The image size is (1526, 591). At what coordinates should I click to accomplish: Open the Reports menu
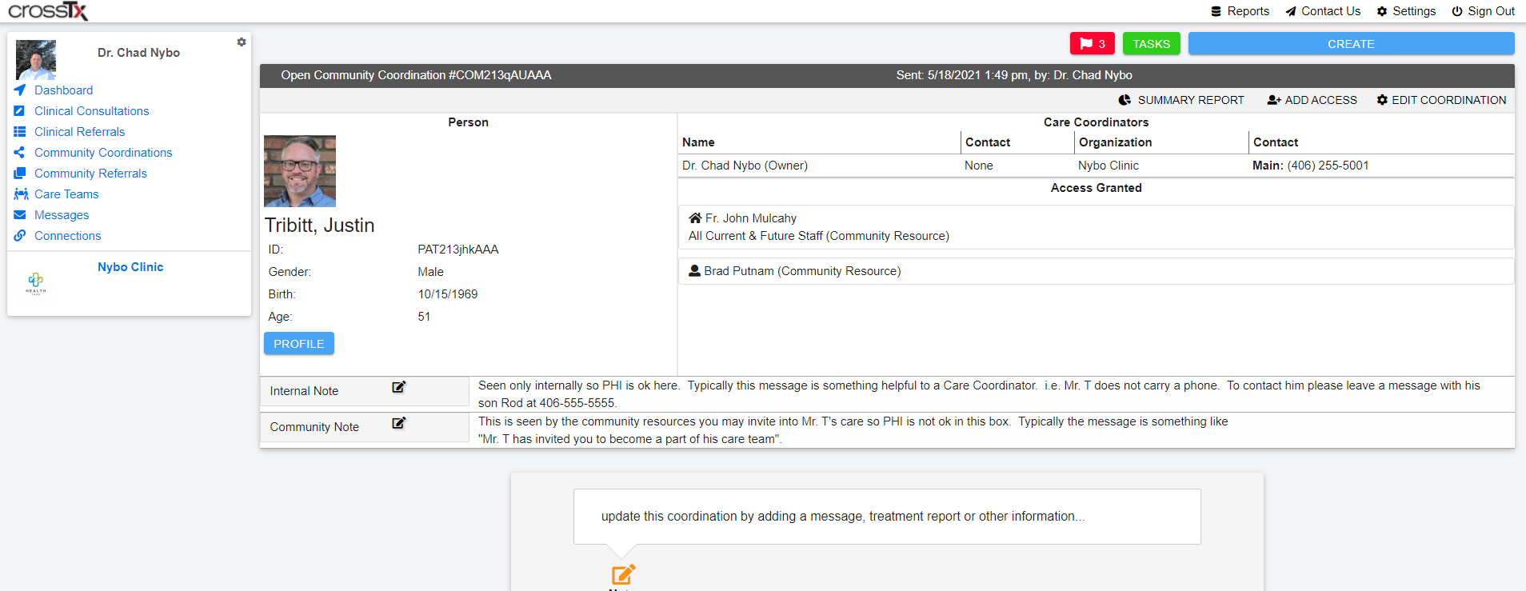[1240, 11]
